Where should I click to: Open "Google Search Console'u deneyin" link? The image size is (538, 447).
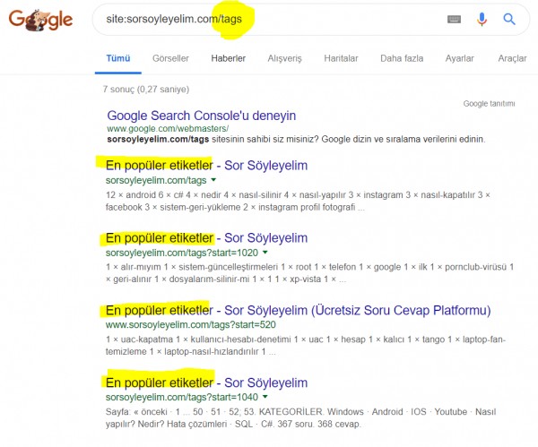(201, 116)
